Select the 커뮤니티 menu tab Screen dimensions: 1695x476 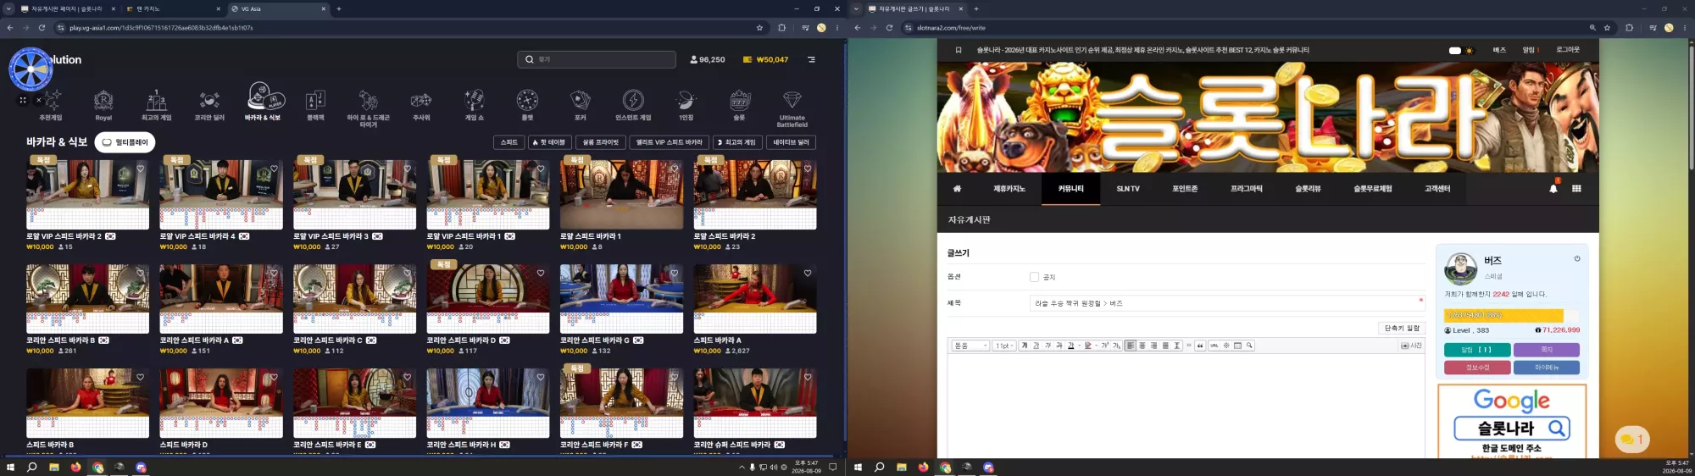1071,189
